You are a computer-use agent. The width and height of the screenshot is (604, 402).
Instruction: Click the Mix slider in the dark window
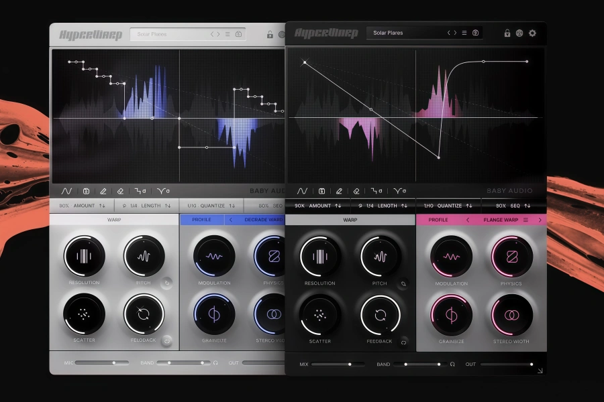tap(338, 364)
